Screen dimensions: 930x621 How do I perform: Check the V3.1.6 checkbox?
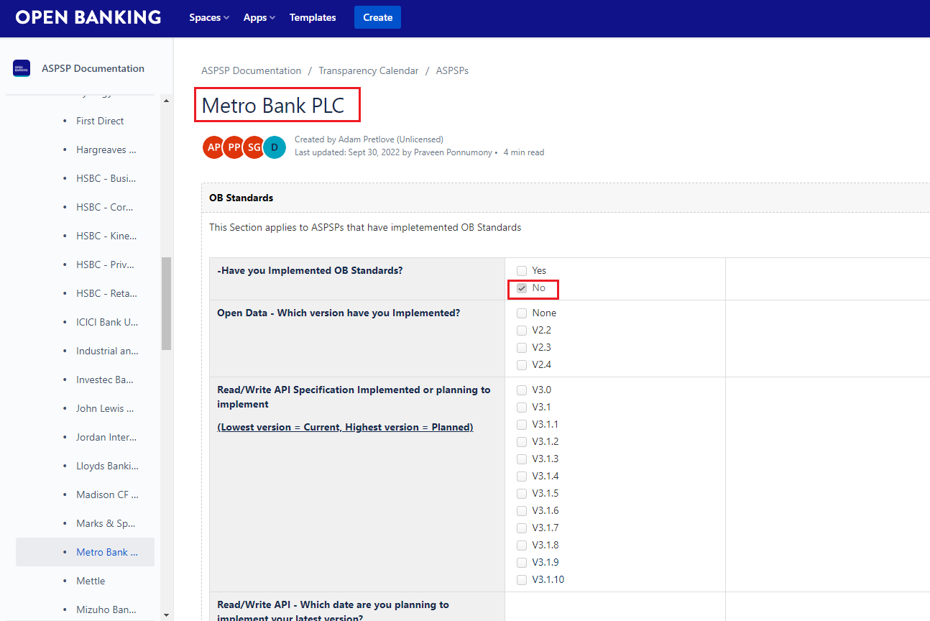(x=522, y=511)
